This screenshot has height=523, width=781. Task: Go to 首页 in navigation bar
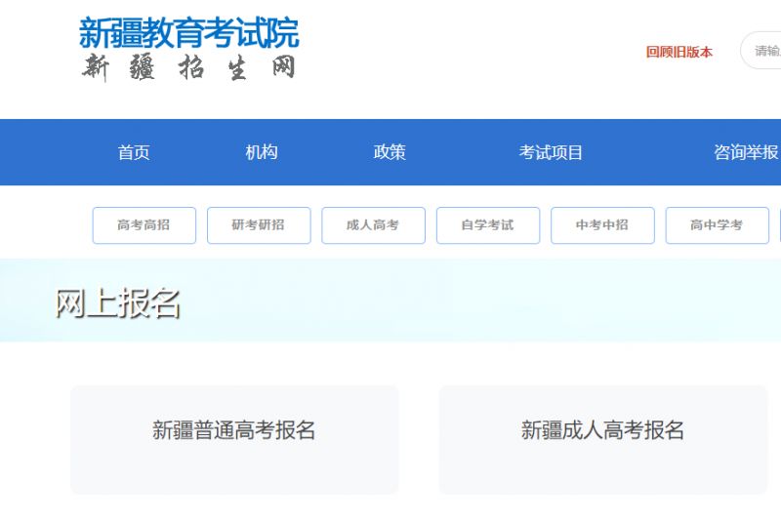click(x=134, y=152)
